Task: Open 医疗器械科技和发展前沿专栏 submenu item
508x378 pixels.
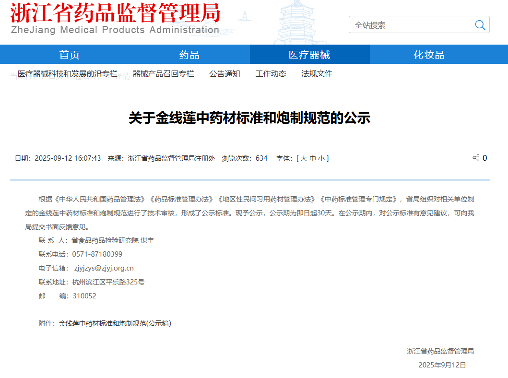Action: point(68,73)
